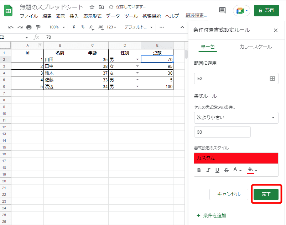Click the percent format icon

point(83,27)
